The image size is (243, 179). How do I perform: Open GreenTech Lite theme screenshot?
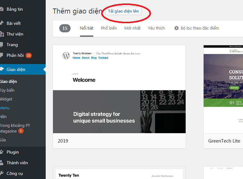pyautogui.click(x=223, y=89)
